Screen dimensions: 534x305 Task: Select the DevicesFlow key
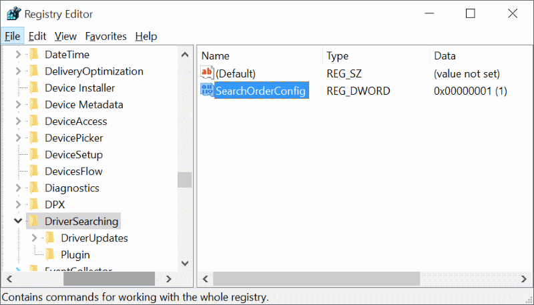[73, 172]
